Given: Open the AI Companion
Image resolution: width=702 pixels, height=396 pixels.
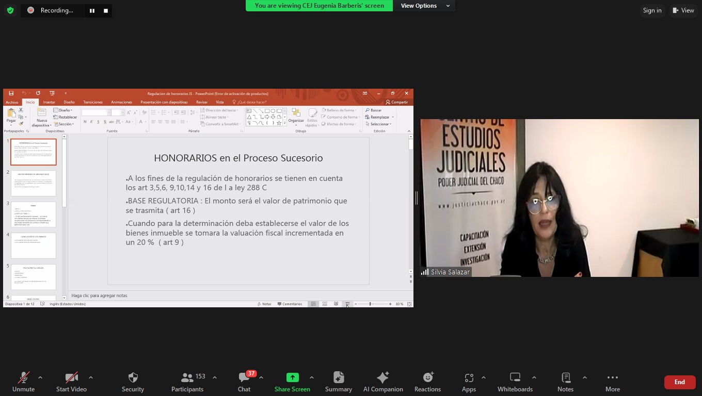Looking at the screenshot, I should [383, 382].
